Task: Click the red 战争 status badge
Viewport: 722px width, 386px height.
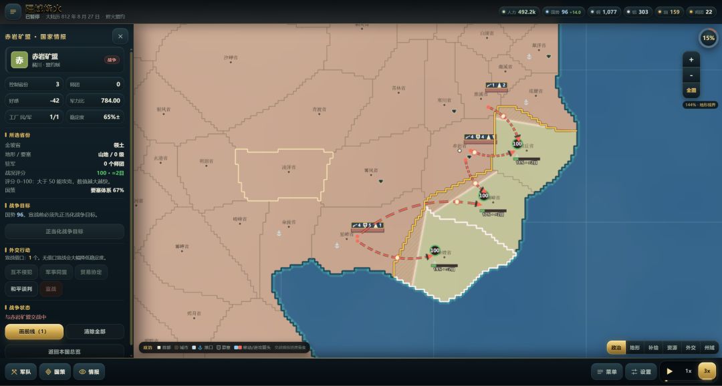Action: tap(112, 60)
